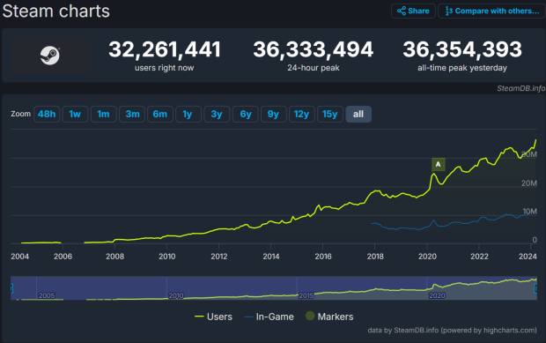Click the data by SteamDB.info credit
Screen dimensions: 546x343
click(x=452, y=330)
